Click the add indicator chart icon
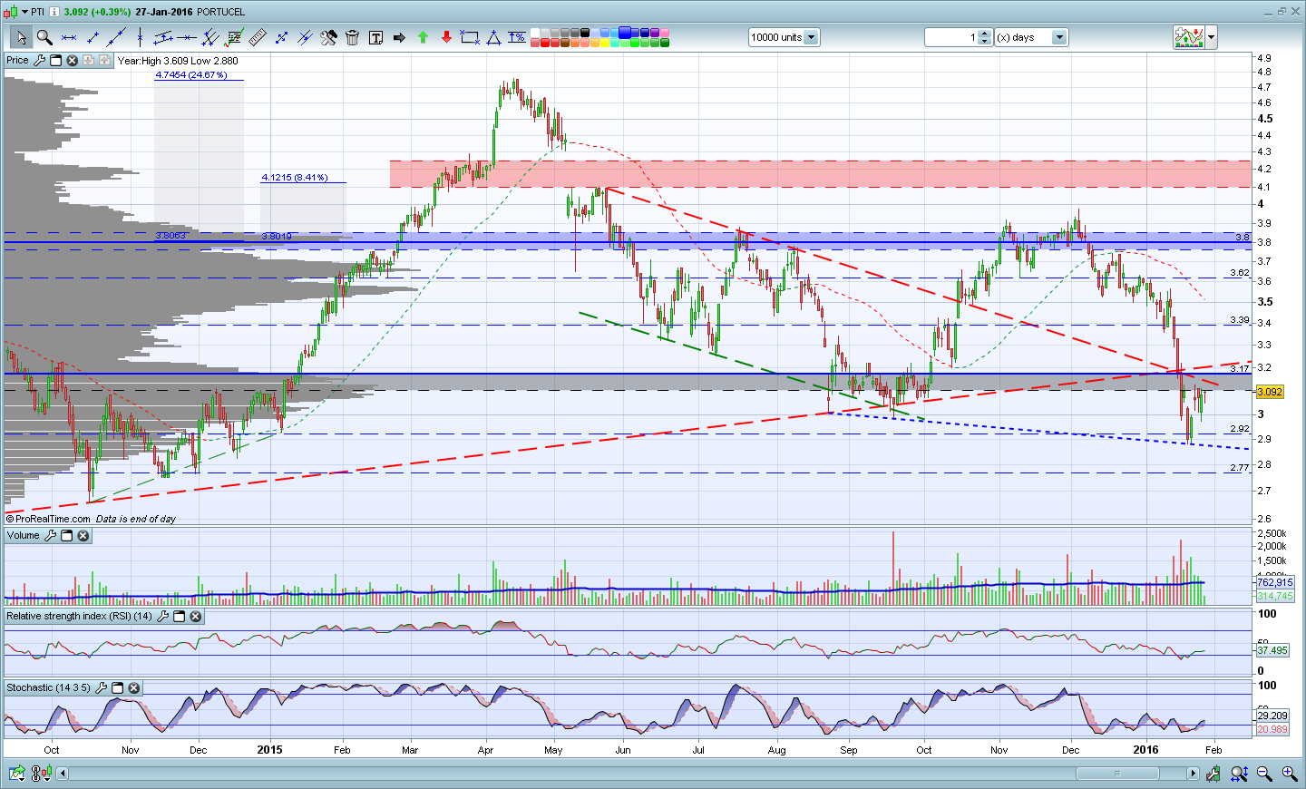The width and height of the screenshot is (1306, 789). point(1188,37)
